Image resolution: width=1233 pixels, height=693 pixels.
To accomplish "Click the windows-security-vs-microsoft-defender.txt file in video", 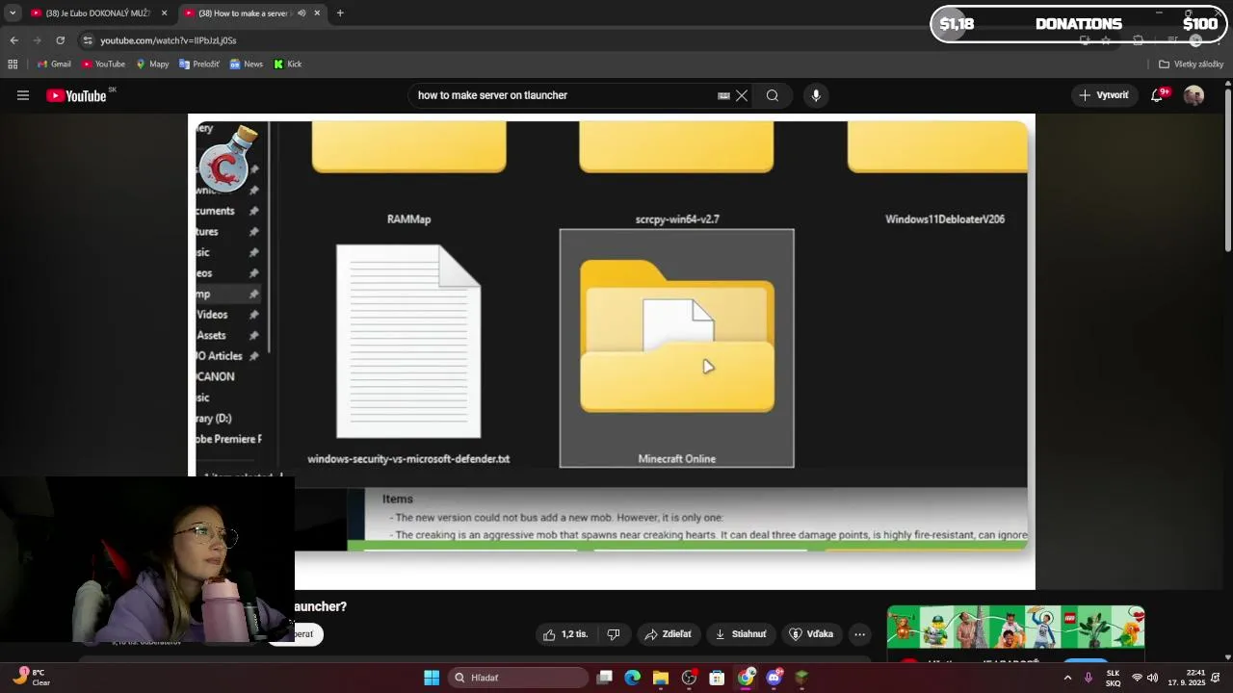I will tap(408, 354).
